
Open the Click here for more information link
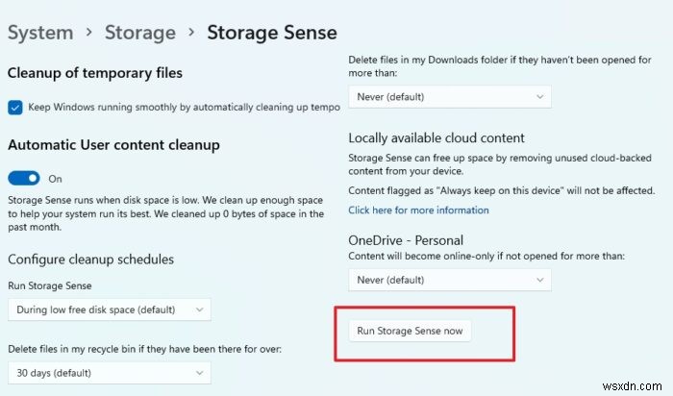click(x=418, y=210)
